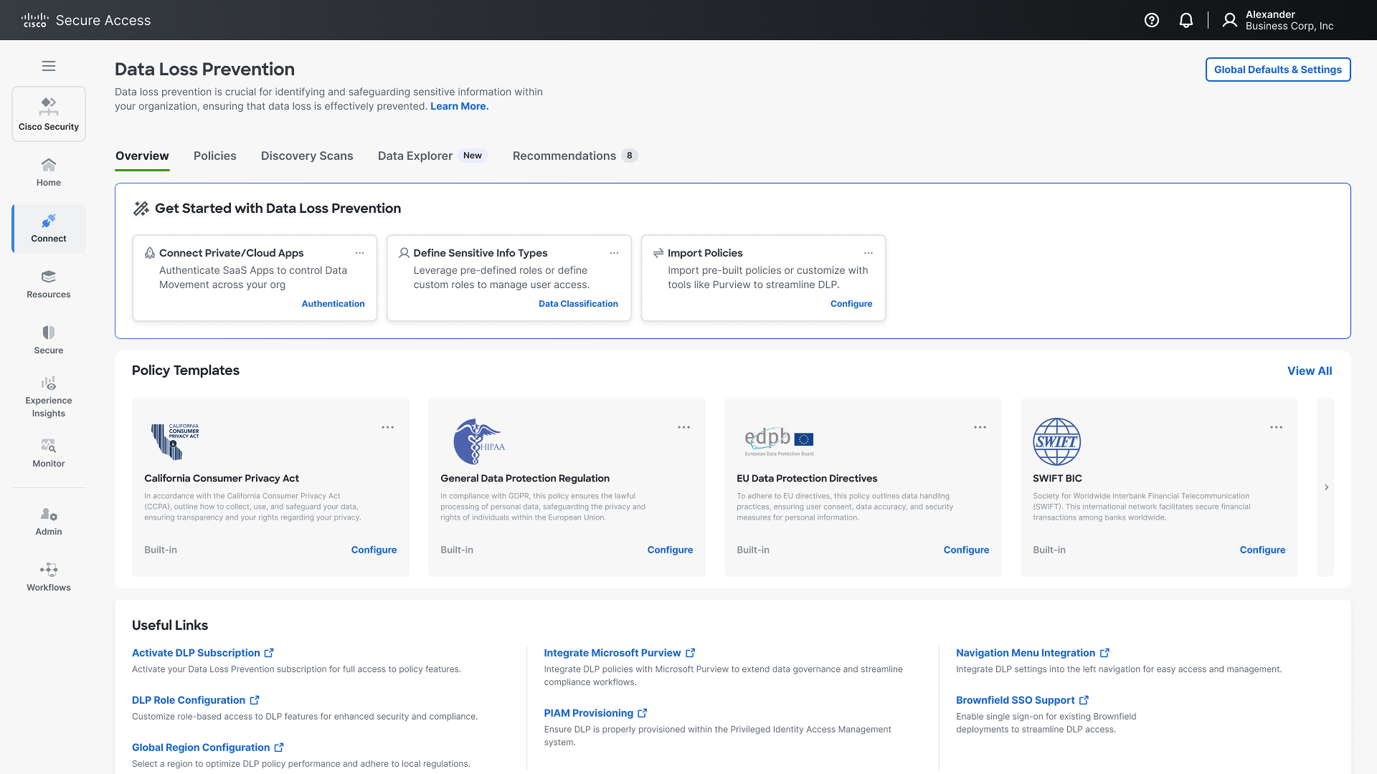Collapse the hamburger navigation menu
1377x774 pixels.
[x=49, y=66]
